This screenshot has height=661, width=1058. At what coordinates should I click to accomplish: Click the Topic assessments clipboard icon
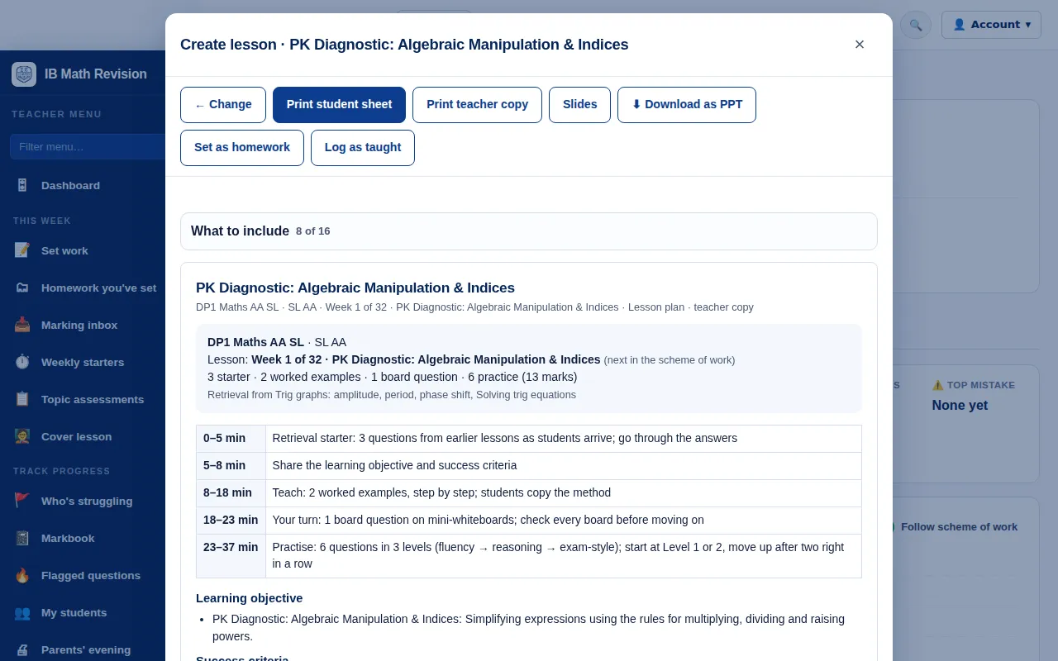(x=22, y=399)
